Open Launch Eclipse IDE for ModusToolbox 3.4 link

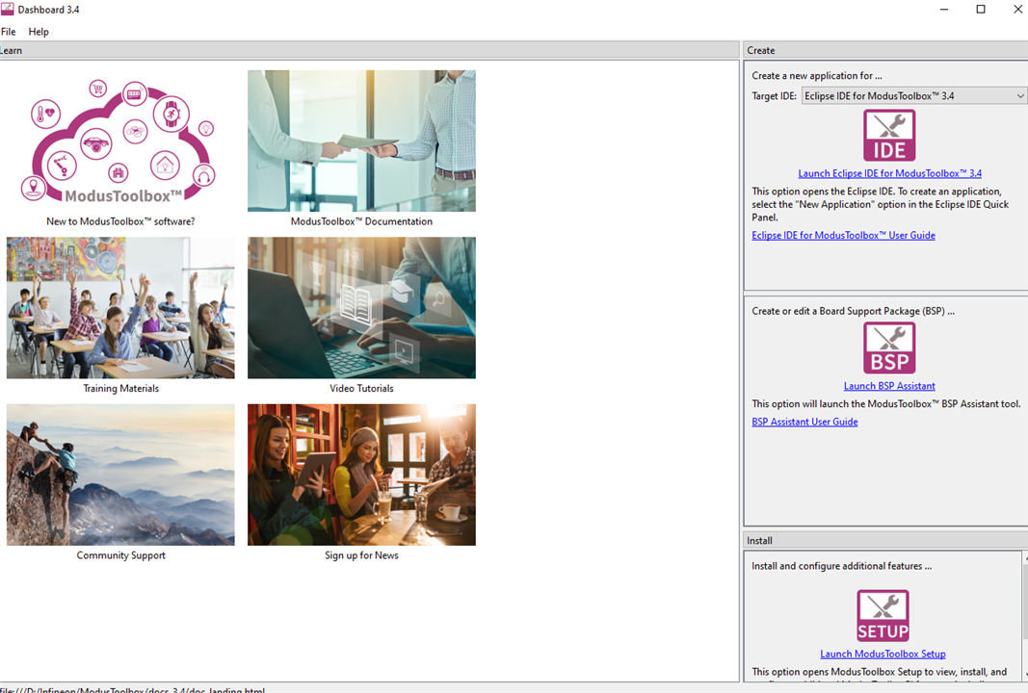pos(889,173)
